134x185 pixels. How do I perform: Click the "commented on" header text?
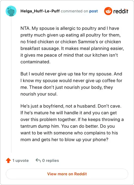74,11
